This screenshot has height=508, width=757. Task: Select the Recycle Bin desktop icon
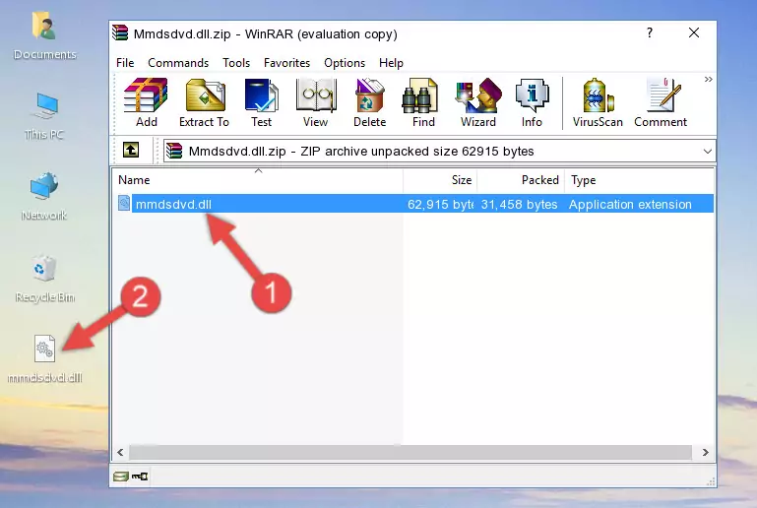[45, 278]
